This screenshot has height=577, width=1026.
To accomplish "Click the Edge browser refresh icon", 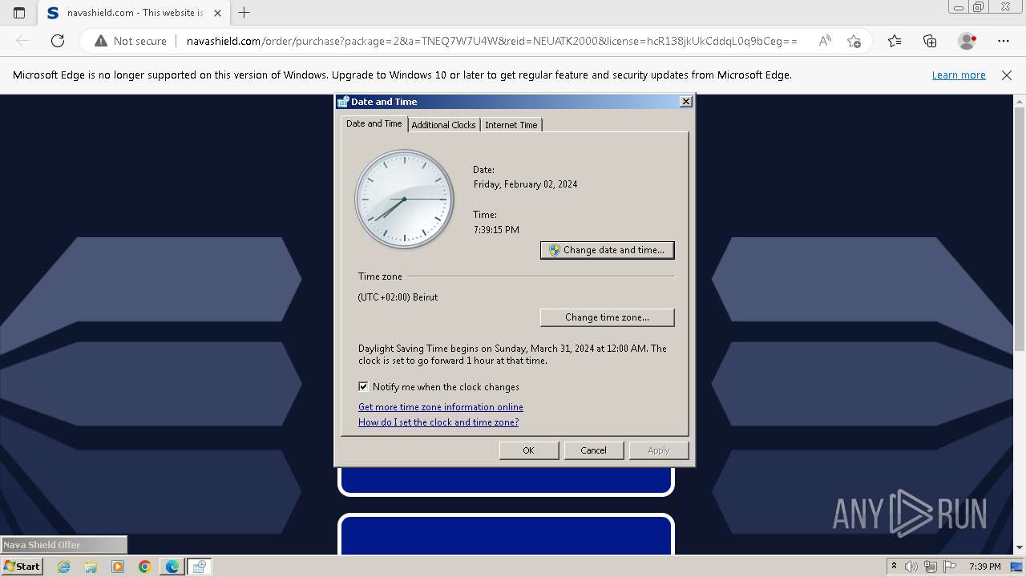I will [58, 41].
